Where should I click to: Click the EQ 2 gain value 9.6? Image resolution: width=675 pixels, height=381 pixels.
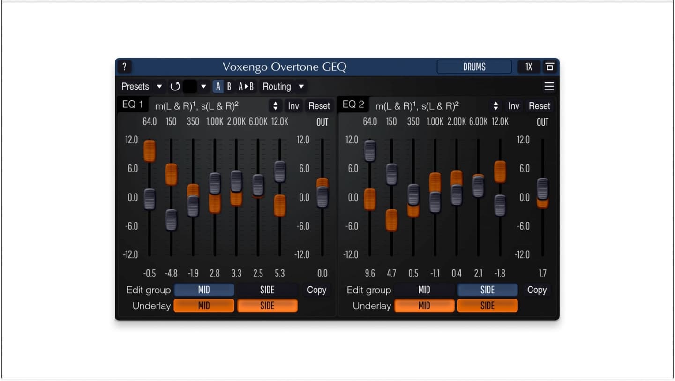pyautogui.click(x=370, y=273)
